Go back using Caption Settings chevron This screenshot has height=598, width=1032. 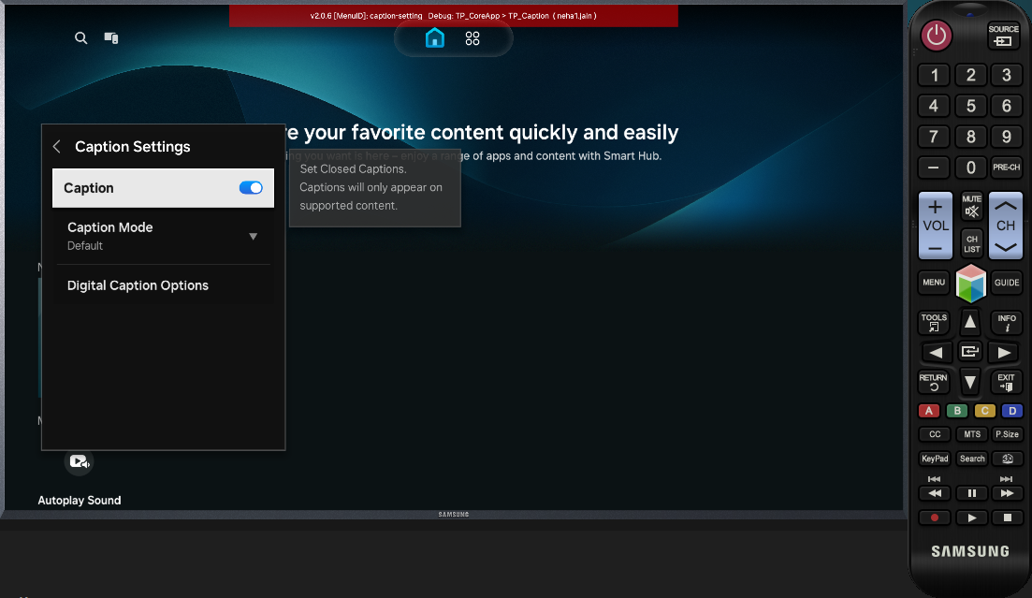[x=57, y=147]
